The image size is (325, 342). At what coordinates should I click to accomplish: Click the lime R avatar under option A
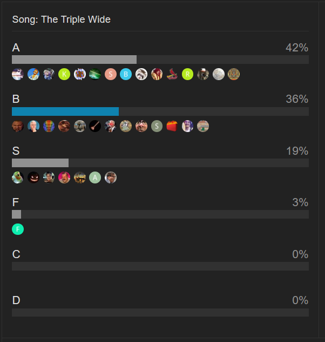(187, 74)
